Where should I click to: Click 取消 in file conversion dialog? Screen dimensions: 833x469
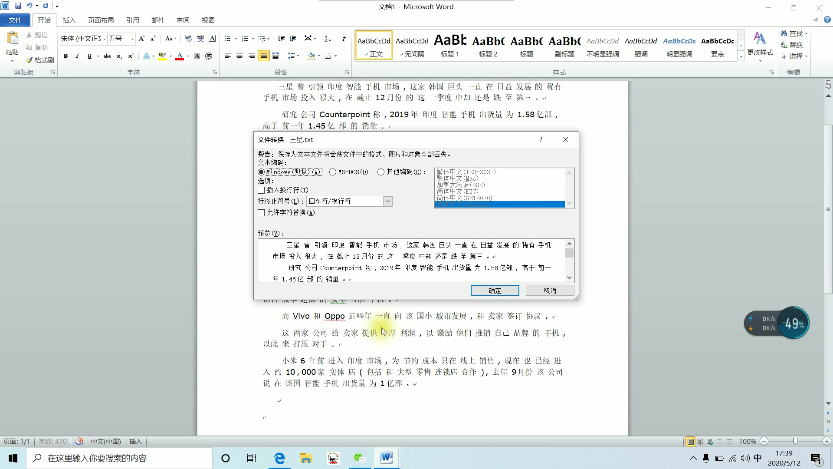[x=550, y=291]
